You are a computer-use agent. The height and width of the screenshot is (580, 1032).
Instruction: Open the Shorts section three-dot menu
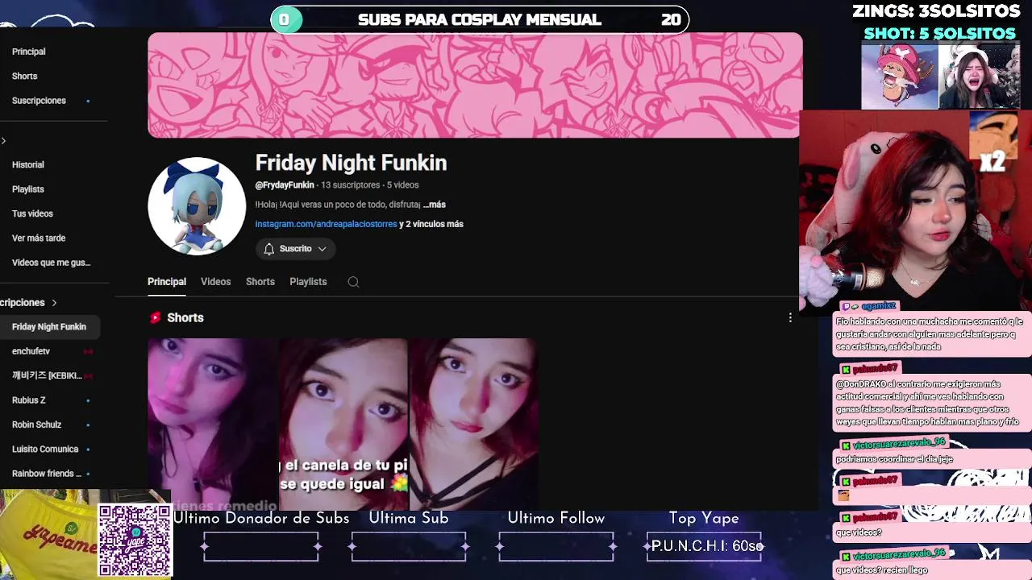(790, 318)
